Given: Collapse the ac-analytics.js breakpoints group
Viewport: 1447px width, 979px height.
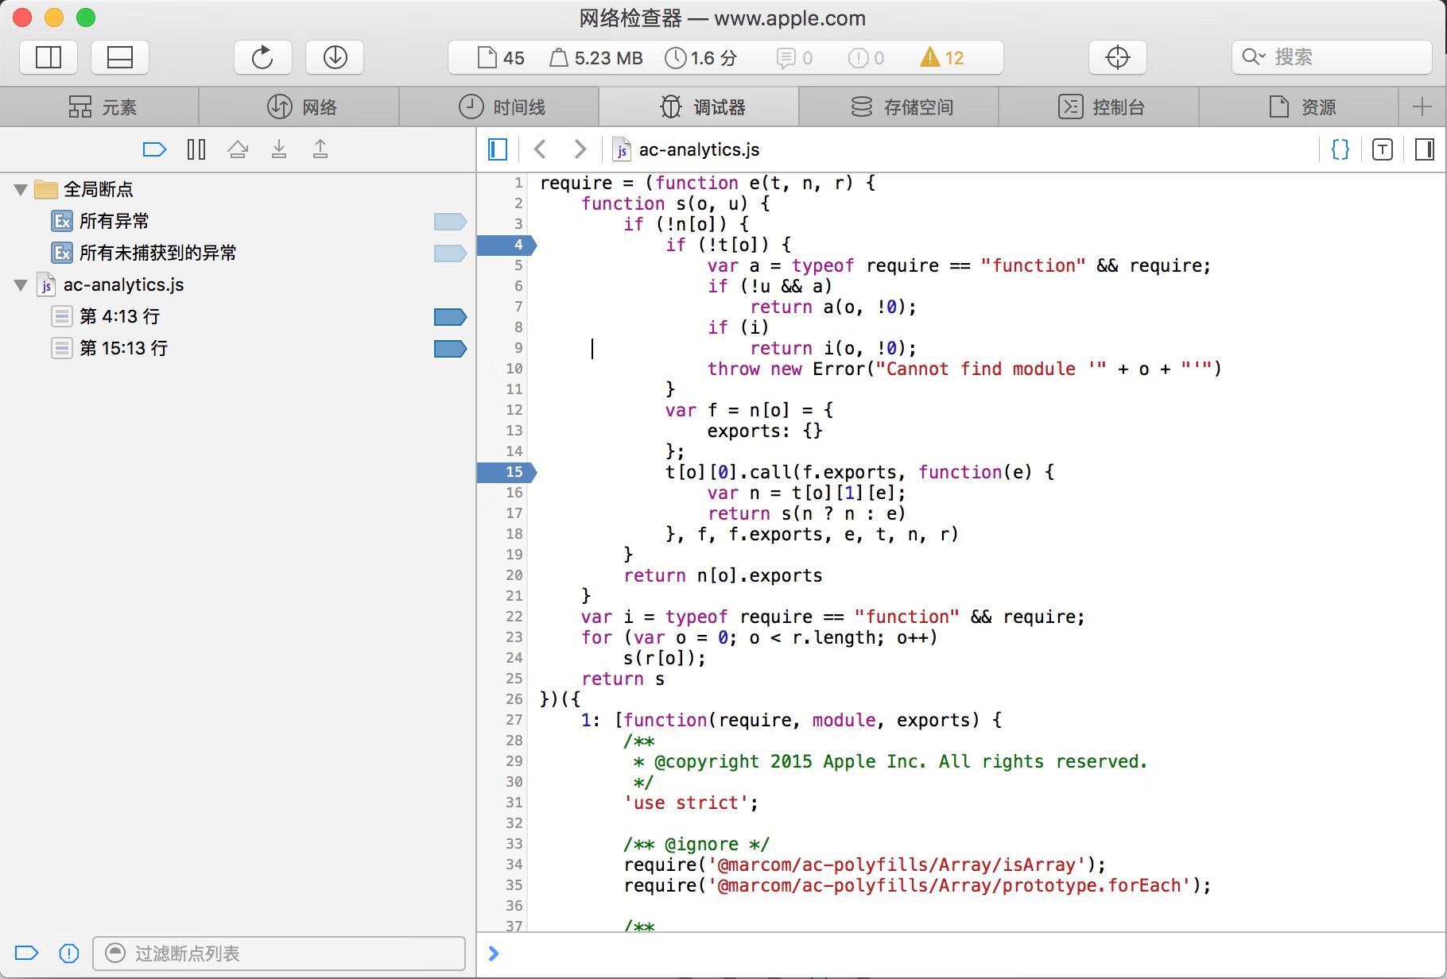Looking at the screenshot, I should (x=21, y=285).
